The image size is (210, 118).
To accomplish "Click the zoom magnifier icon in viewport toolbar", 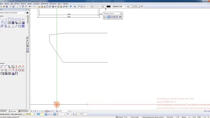I will point(33,111).
